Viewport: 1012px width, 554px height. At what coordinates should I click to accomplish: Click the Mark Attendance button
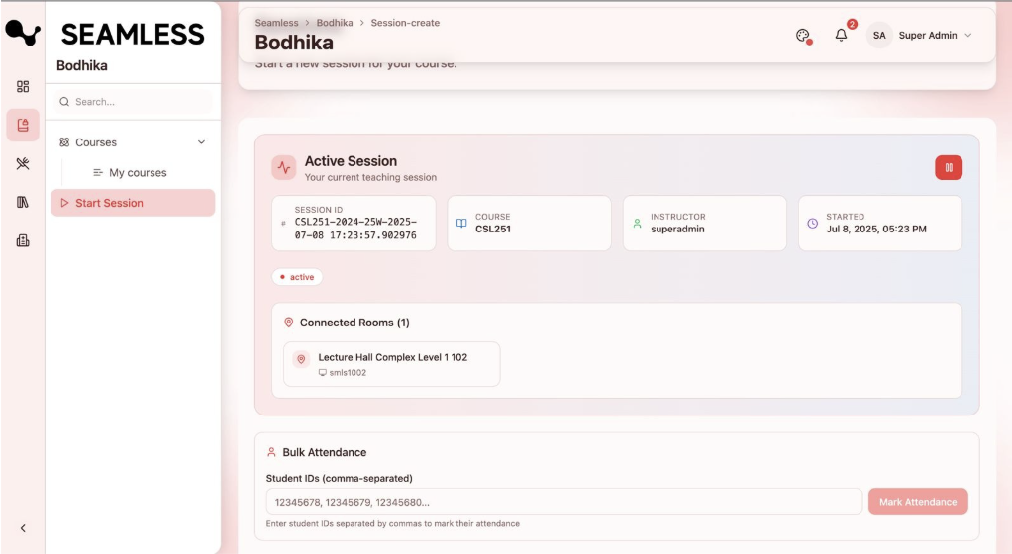(917, 502)
